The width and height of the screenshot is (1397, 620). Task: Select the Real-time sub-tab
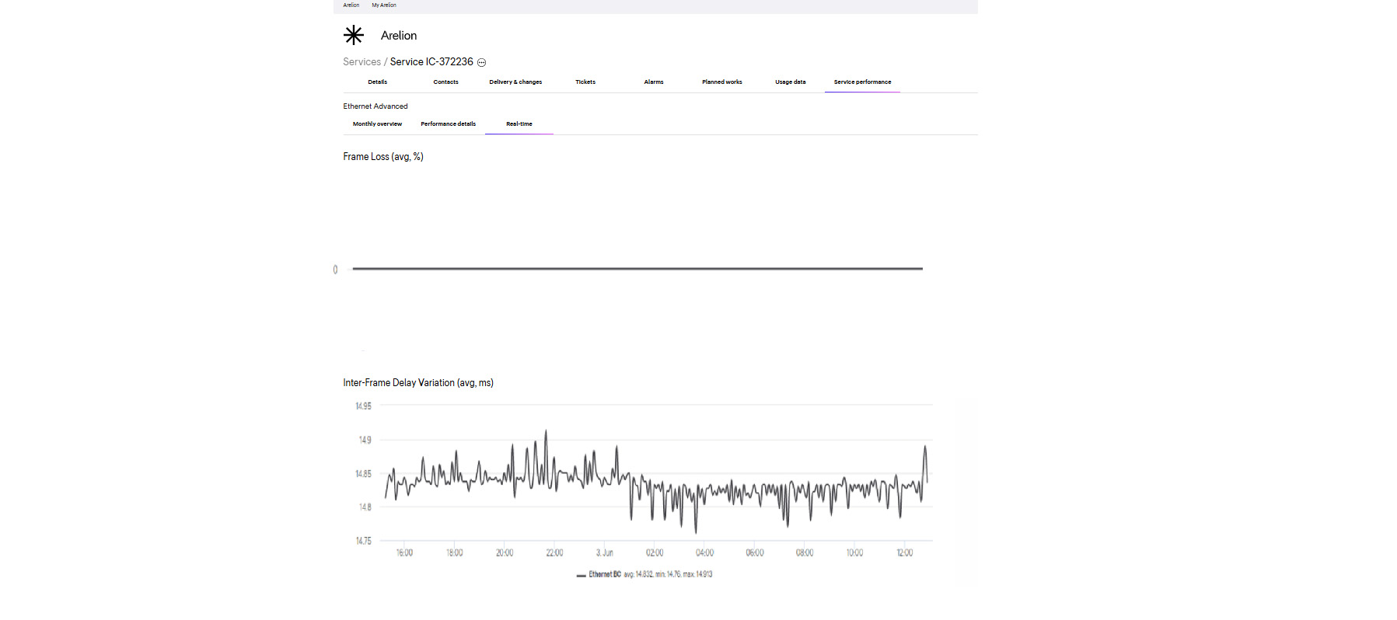(519, 124)
